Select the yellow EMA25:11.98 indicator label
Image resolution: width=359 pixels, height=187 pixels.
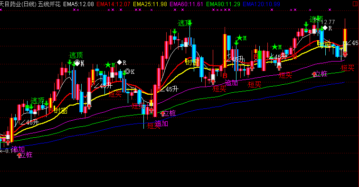[150, 4]
